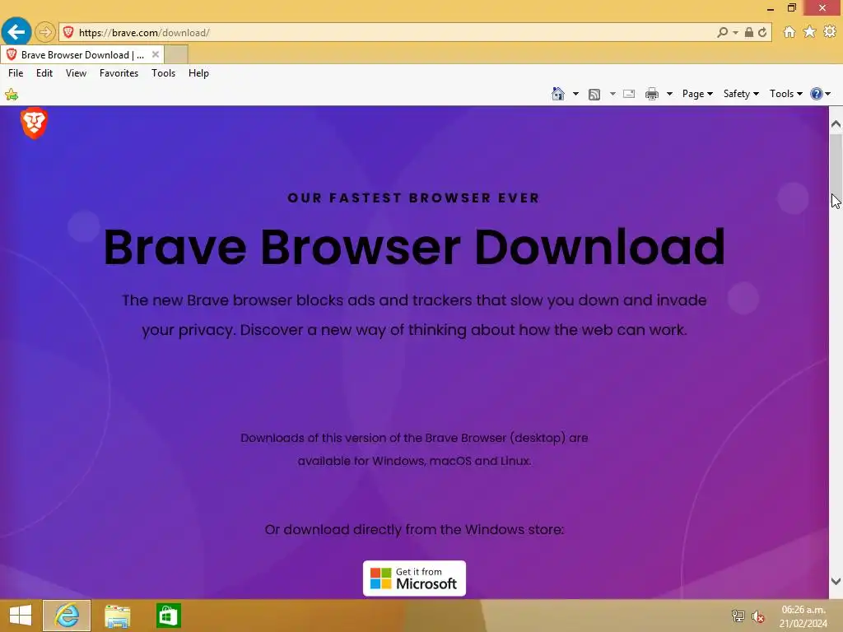843x632 pixels.
Task: Click Internet Explorer taskbar icon
Action: (x=67, y=616)
